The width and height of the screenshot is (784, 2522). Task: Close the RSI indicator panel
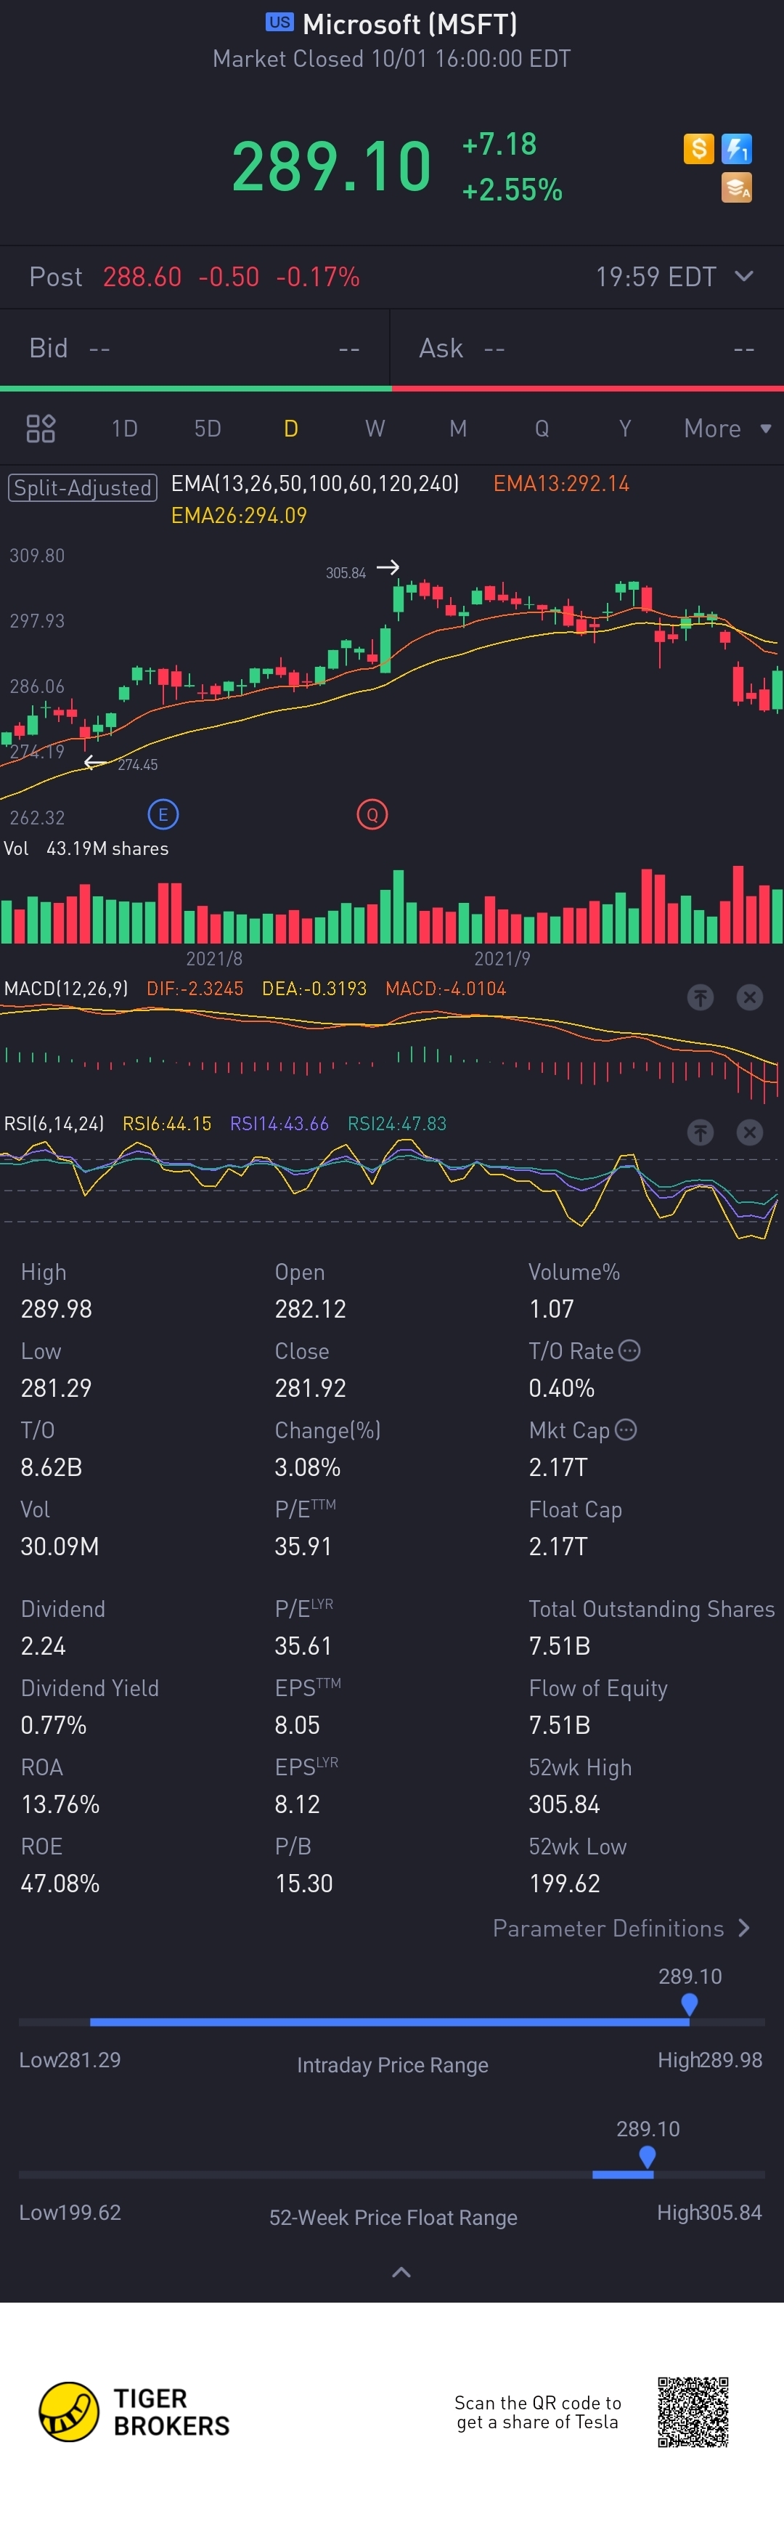750,1132
